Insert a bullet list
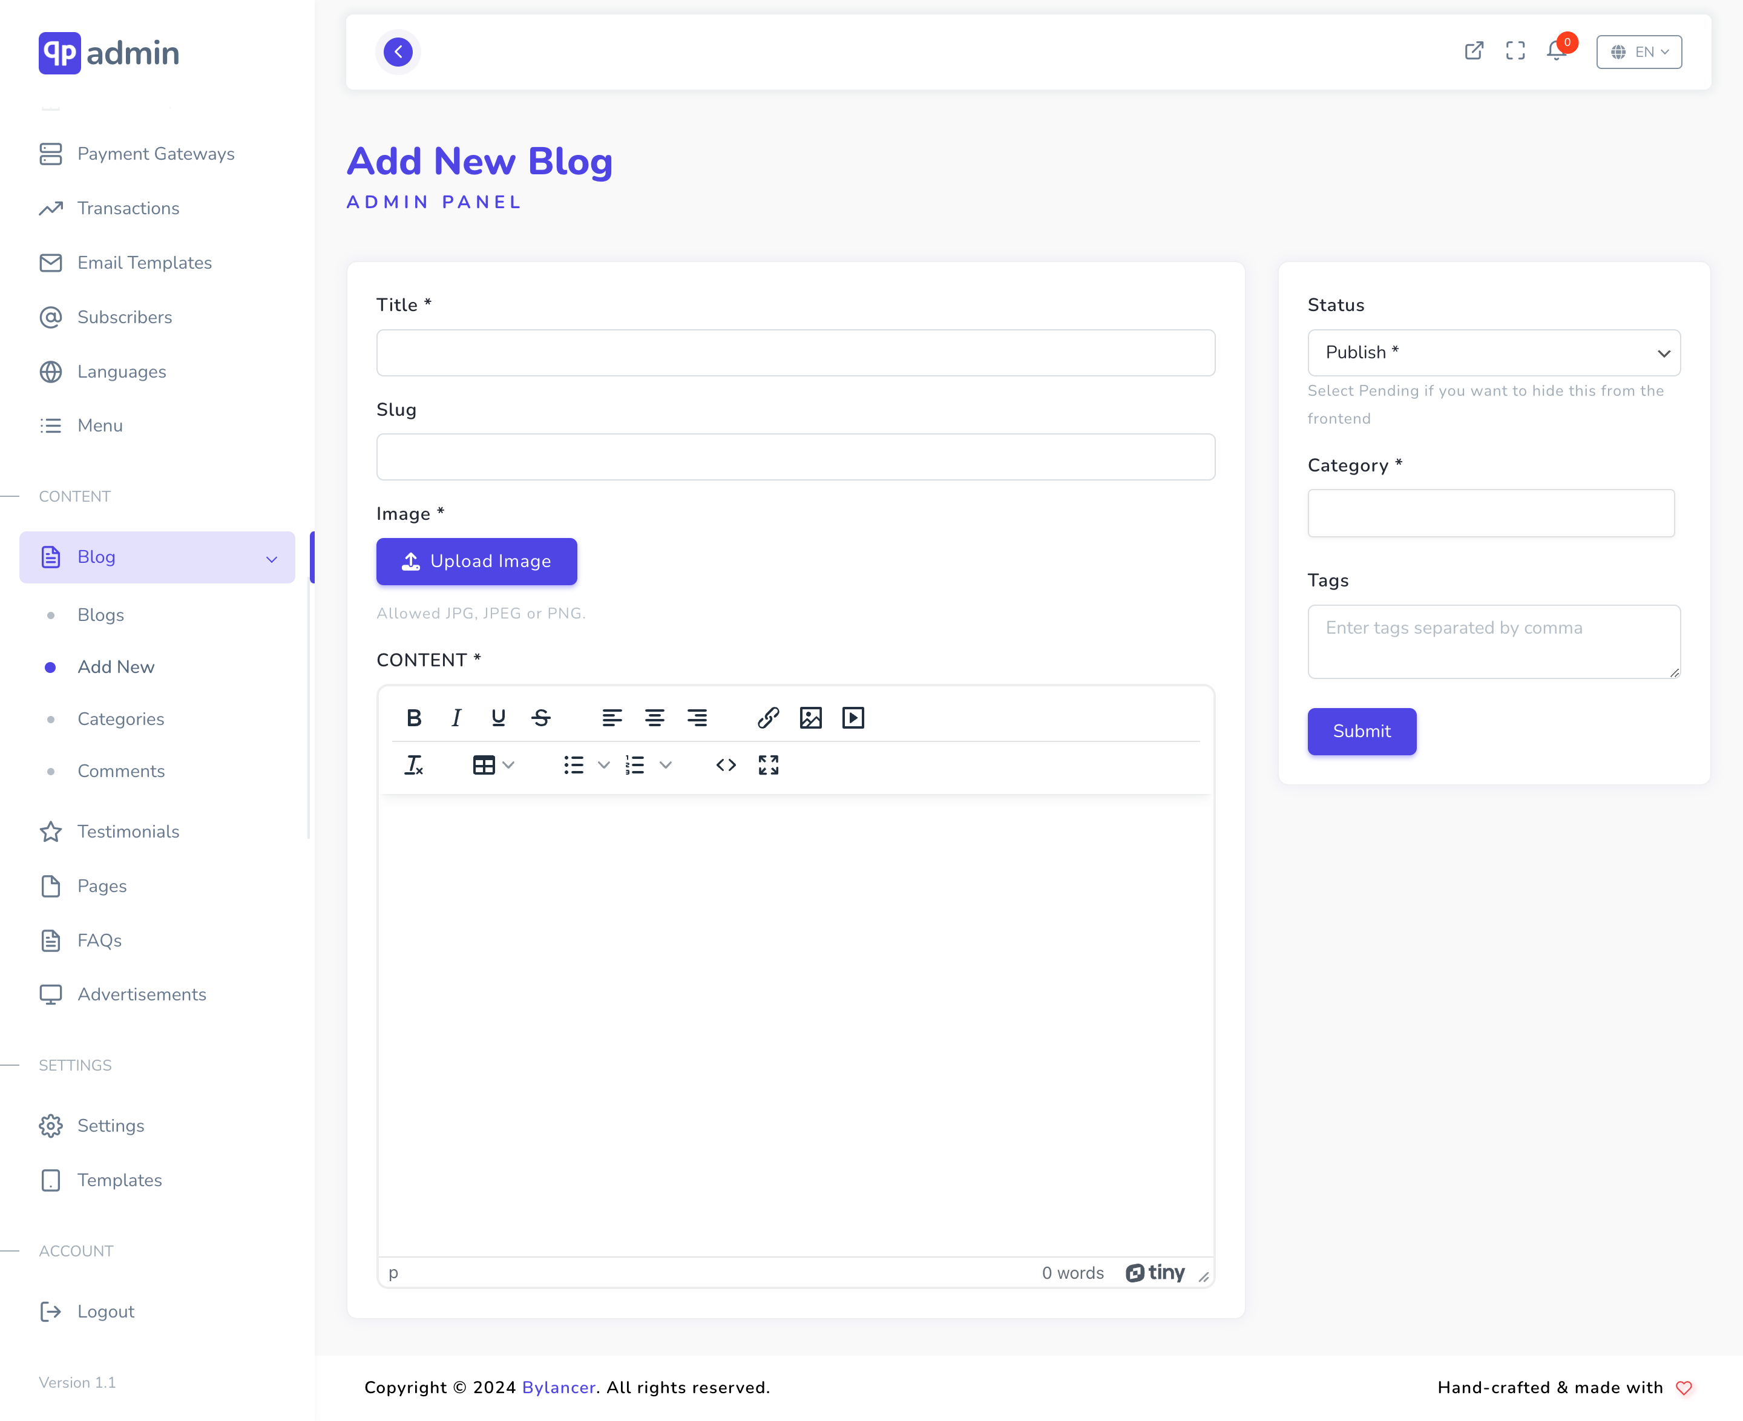1743x1421 pixels. click(x=573, y=766)
